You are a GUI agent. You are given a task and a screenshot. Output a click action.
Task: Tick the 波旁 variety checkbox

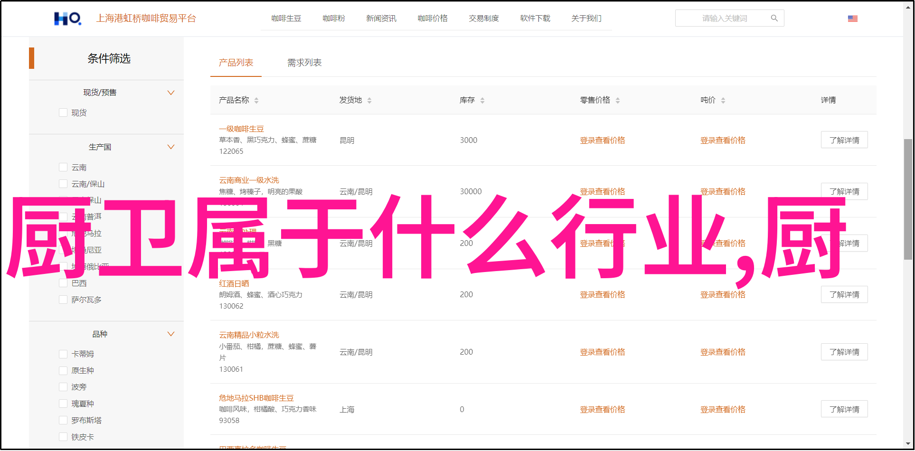click(x=63, y=387)
